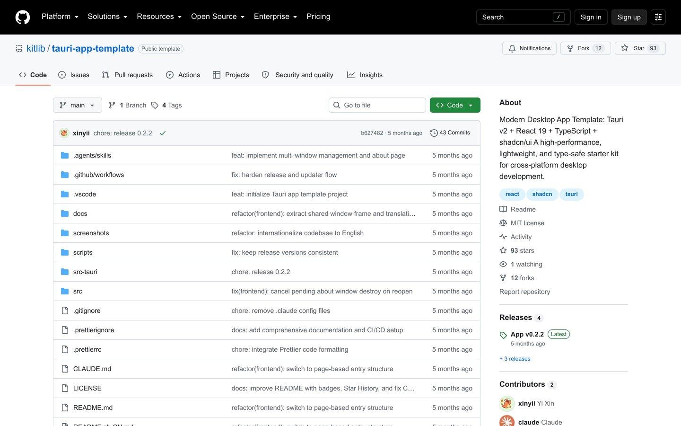The width and height of the screenshot is (681, 426).
Task: Click the GitHub logo icon
Action: (23, 17)
